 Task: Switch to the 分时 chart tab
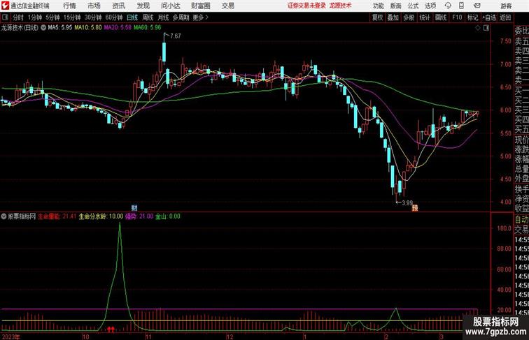18,17
